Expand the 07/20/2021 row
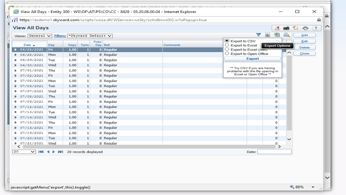 pyautogui.click(x=16, y=138)
